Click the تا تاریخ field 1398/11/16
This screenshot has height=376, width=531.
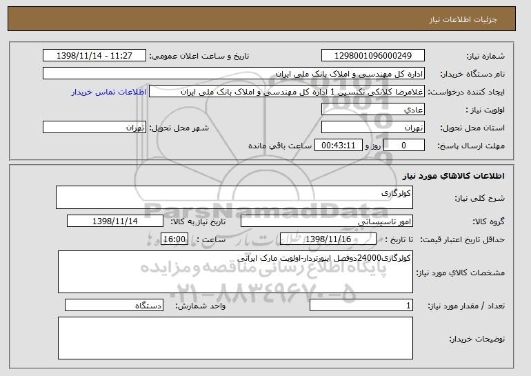point(328,239)
